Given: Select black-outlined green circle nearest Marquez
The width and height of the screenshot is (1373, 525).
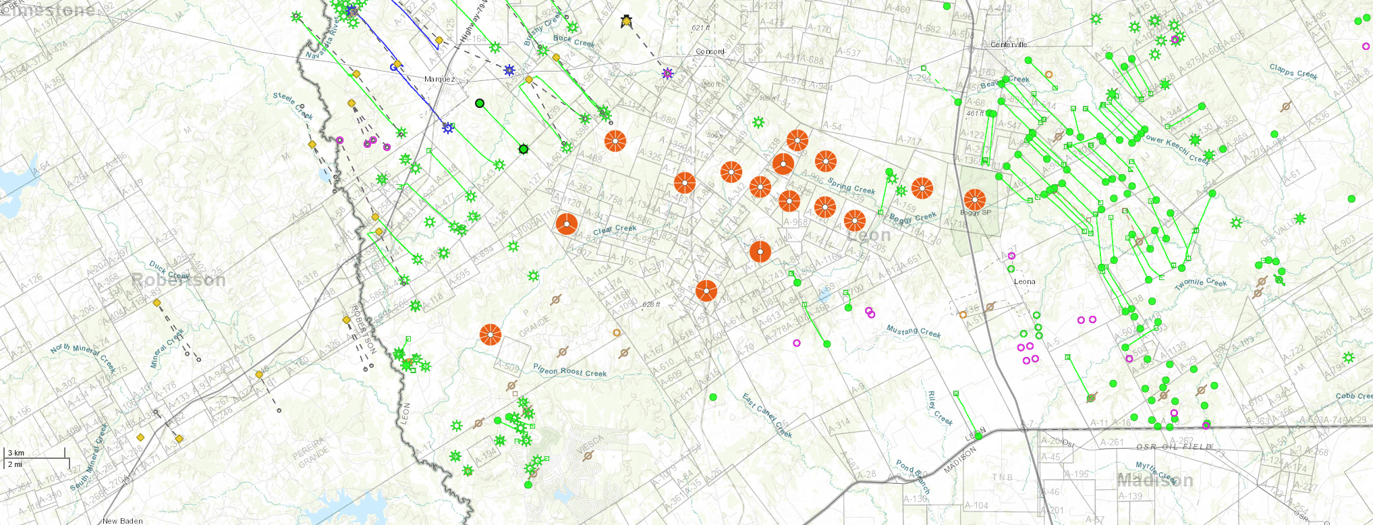Looking at the screenshot, I should [x=480, y=103].
